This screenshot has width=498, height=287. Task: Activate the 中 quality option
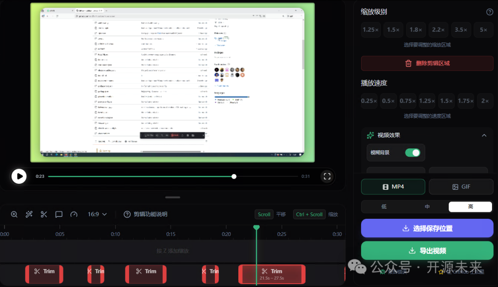[x=427, y=206]
